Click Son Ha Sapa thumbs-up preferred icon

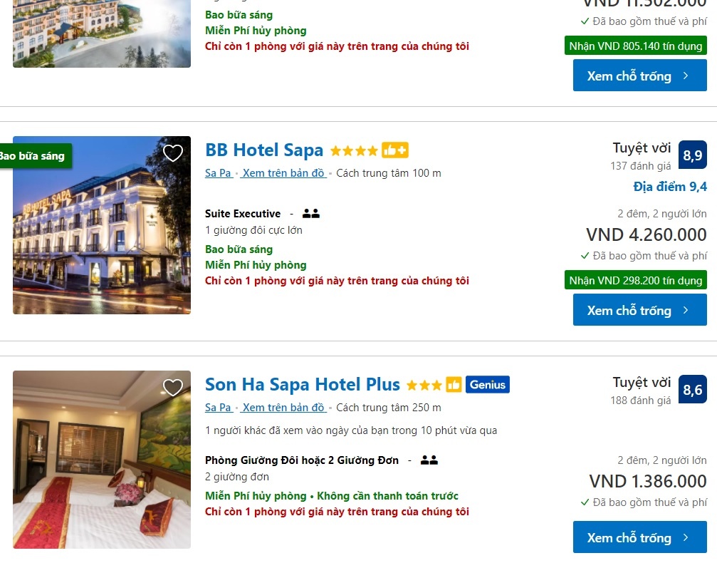pyautogui.click(x=454, y=385)
